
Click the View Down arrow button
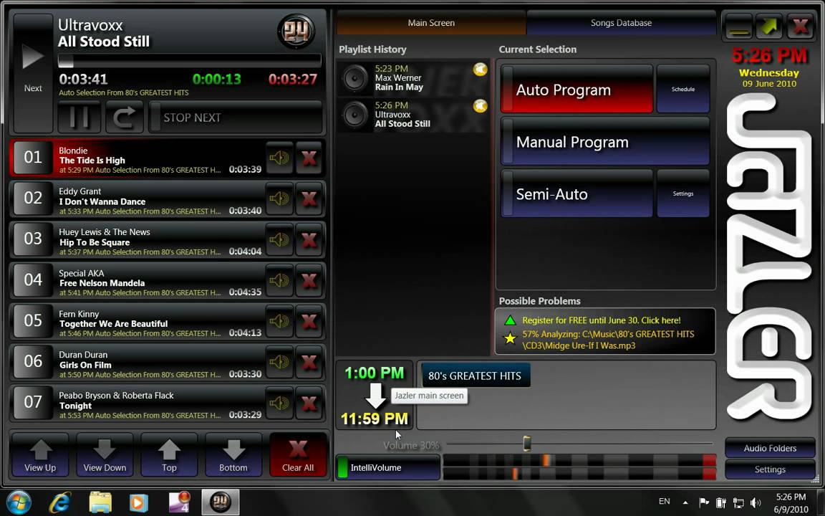[x=105, y=455]
